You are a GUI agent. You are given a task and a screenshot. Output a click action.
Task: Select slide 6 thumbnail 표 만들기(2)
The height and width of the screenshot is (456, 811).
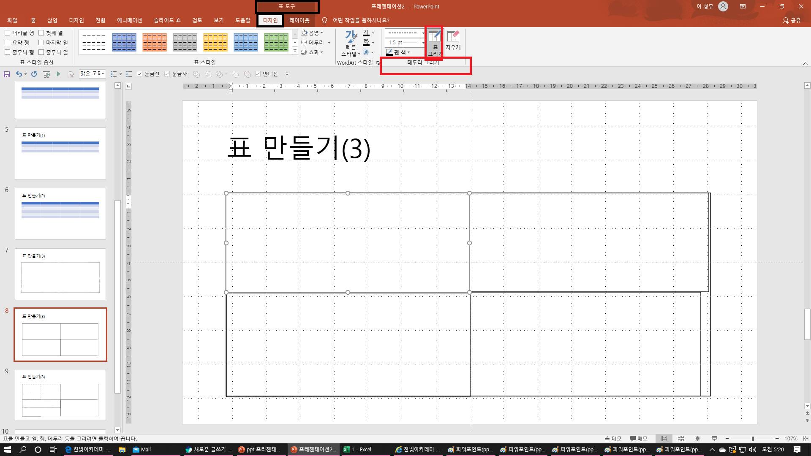click(x=60, y=214)
